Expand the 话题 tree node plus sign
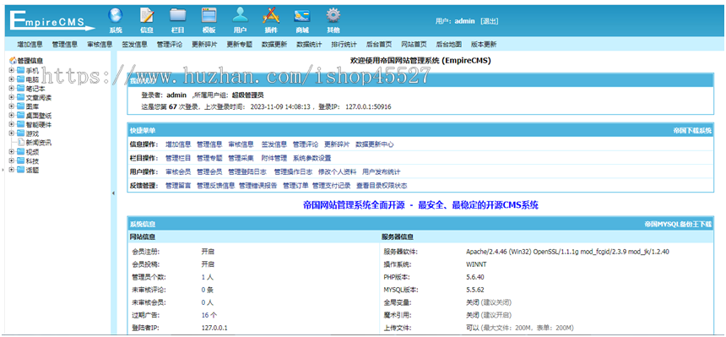Viewport: 726px width, 337px height. pos(12,170)
